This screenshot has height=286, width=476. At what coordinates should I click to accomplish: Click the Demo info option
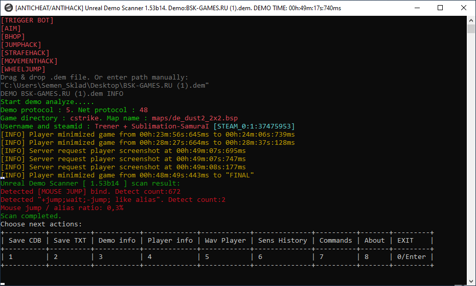click(117, 241)
